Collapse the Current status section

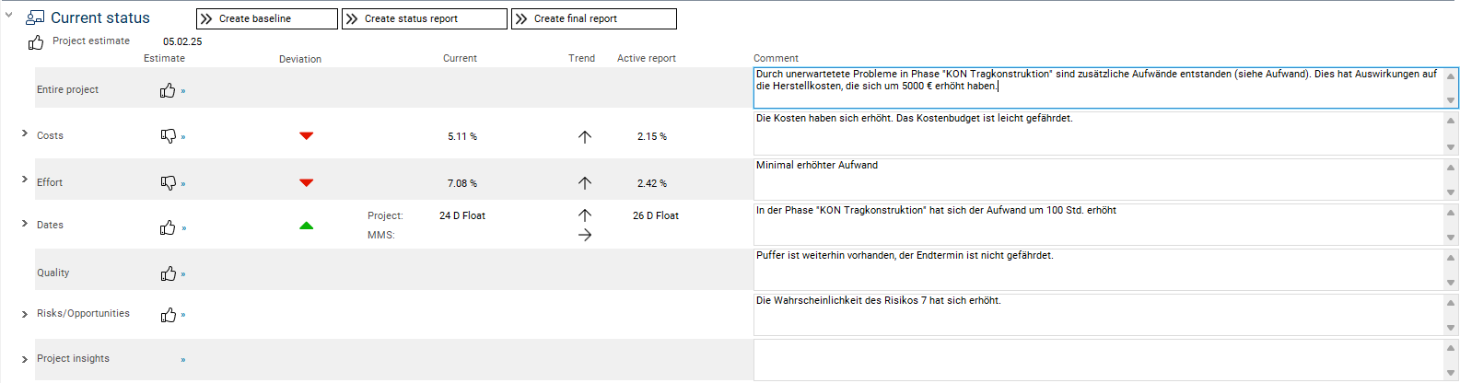[9, 16]
